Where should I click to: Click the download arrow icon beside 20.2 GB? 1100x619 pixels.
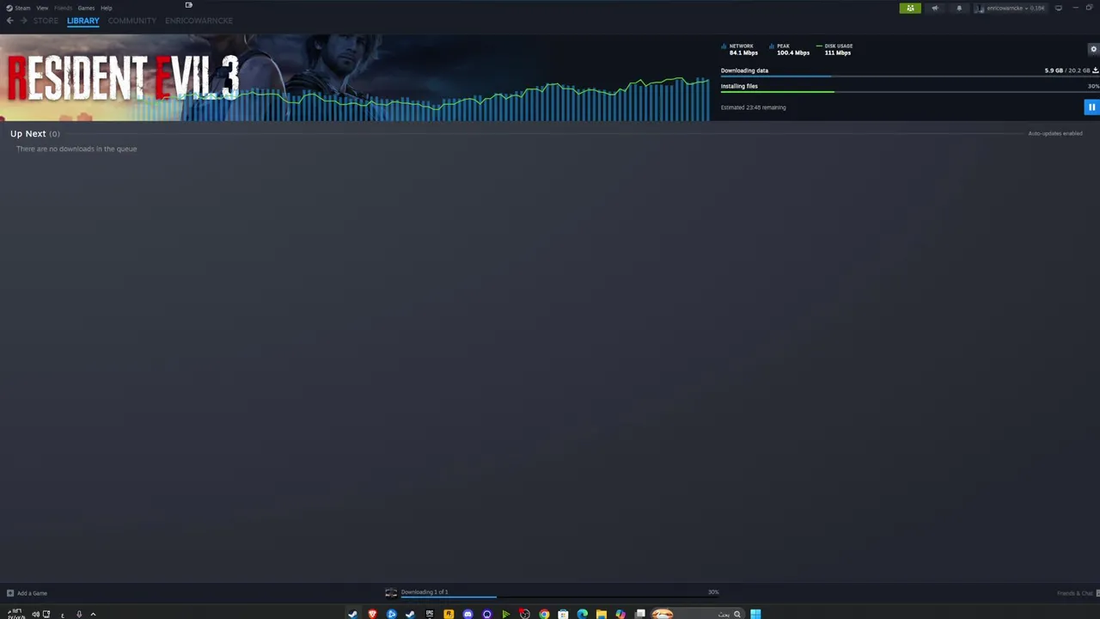tap(1096, 70)
